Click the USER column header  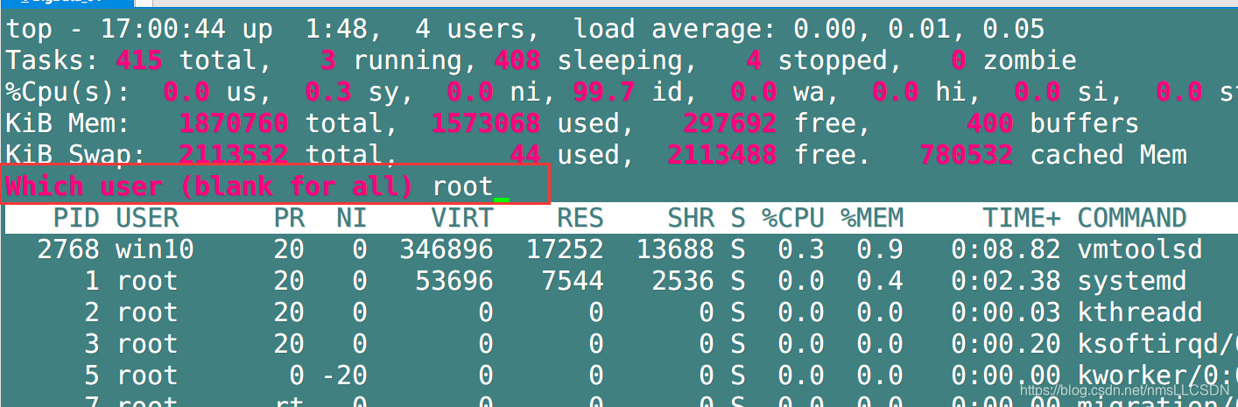pyautogui.click(x=147, y=218)
